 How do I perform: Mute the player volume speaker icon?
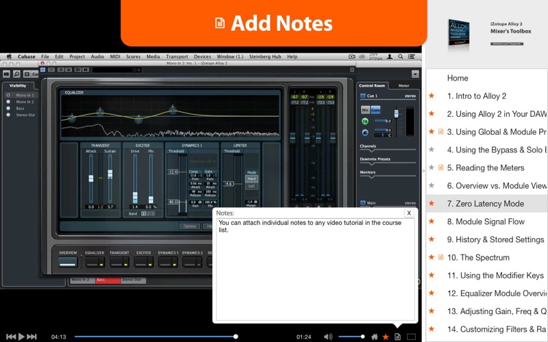tap(328, 337)
